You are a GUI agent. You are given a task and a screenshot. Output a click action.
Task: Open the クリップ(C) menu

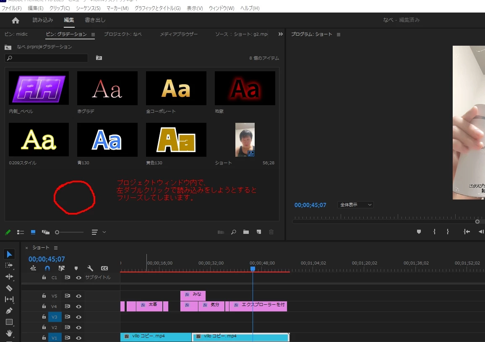click(60, 8)
